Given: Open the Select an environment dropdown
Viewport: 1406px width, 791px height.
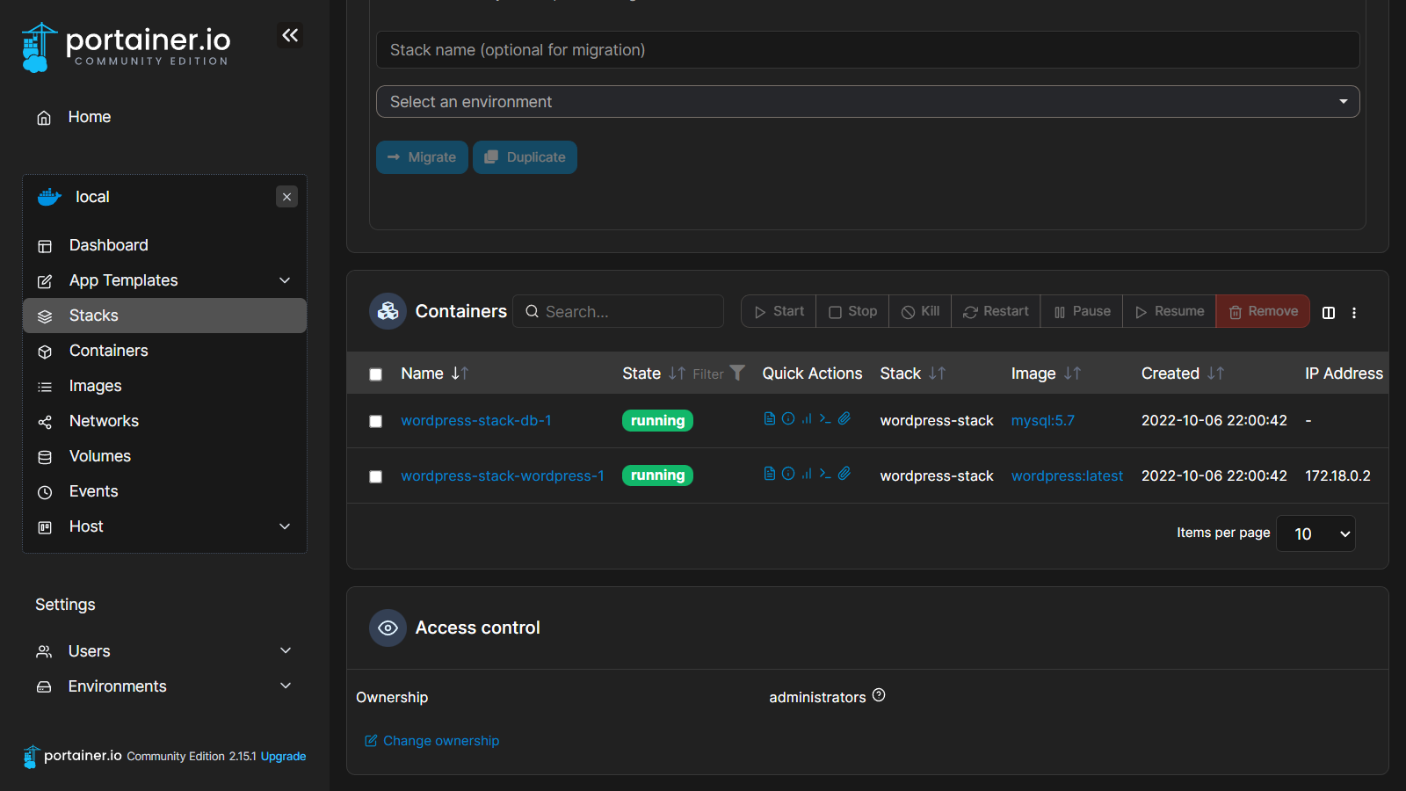Looking at the screenshot, I should [867, 102].
